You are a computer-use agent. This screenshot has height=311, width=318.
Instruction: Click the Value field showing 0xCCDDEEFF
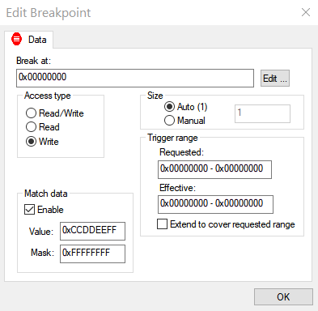pos(92,231)
